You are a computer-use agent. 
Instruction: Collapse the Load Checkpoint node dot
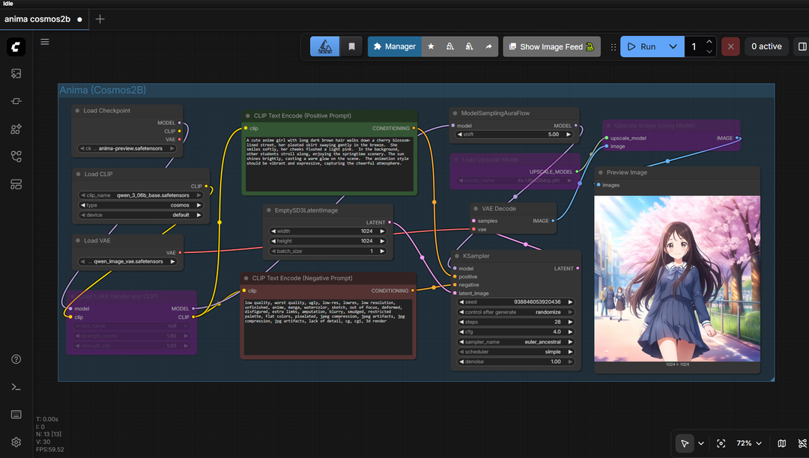(78, 110)
